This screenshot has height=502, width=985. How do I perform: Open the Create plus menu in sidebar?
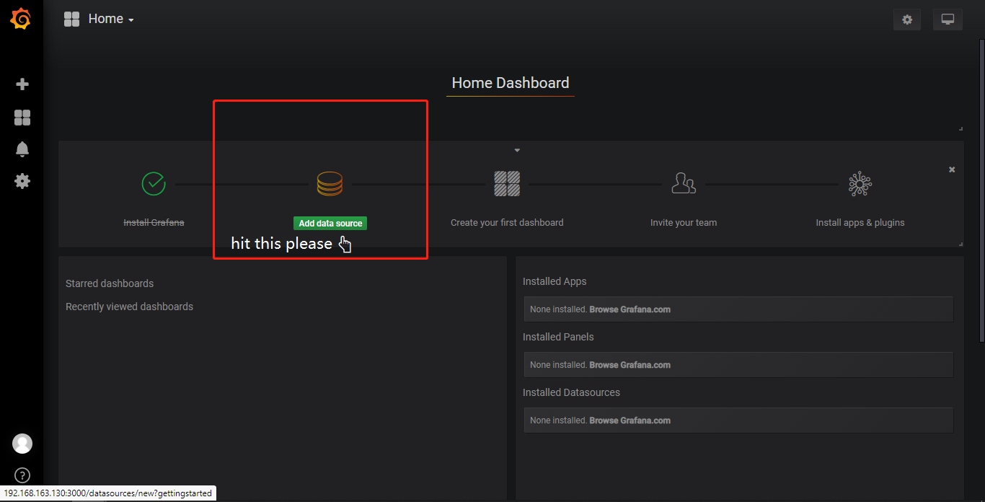click(22, 84)
